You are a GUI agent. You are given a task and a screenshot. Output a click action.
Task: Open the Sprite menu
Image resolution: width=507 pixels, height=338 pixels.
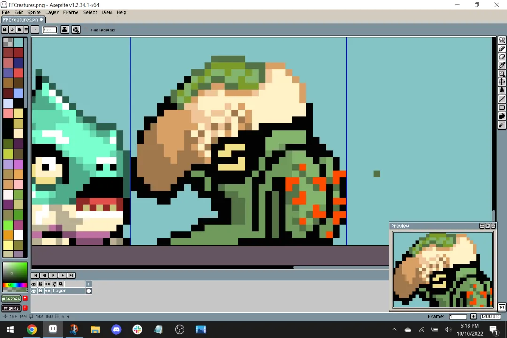(34, 12)
